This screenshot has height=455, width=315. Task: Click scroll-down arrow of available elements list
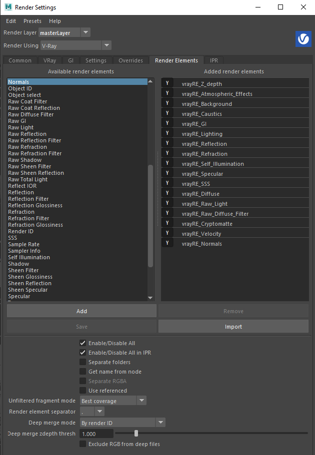click(x=150, y=298)
